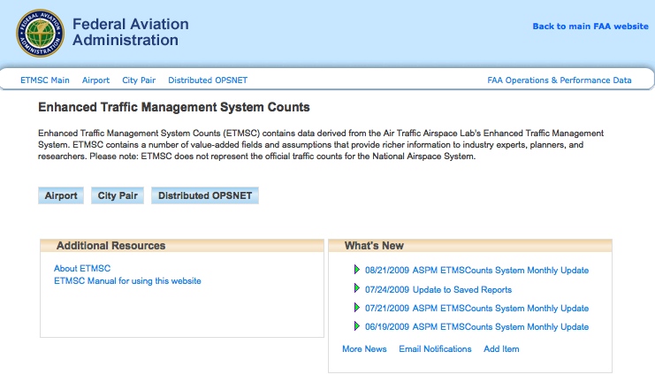Follow Back to main FAA website link
655x390 pixels.
click(x=590, y=27)
